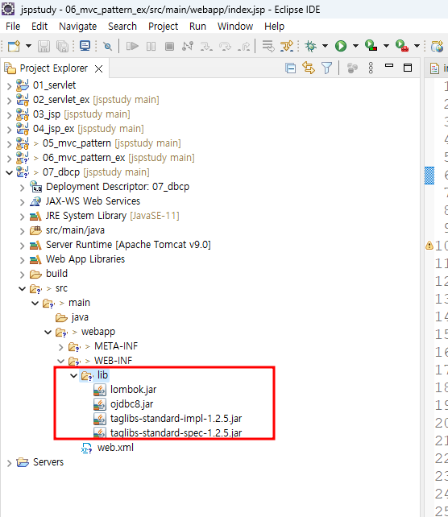Click the New wizard icon in toolbar
Image resolution: width=448 pixels, height=517 pixels.
pos(15,46)
